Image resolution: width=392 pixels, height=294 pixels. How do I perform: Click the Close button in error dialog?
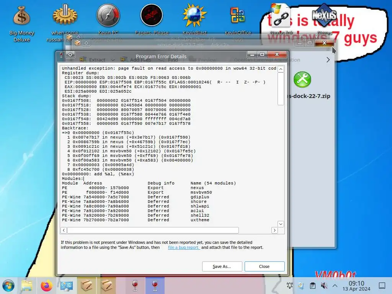[265, 266]
